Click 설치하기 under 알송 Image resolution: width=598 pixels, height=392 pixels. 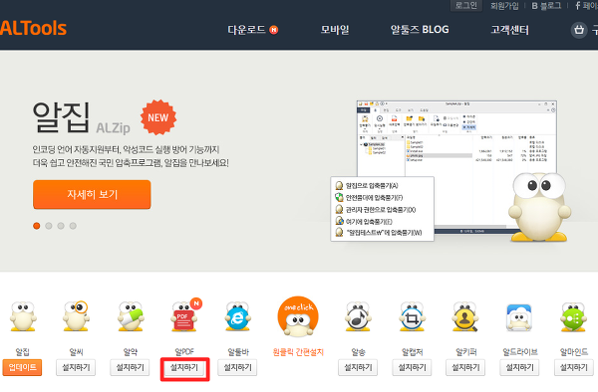pos(358,368)
